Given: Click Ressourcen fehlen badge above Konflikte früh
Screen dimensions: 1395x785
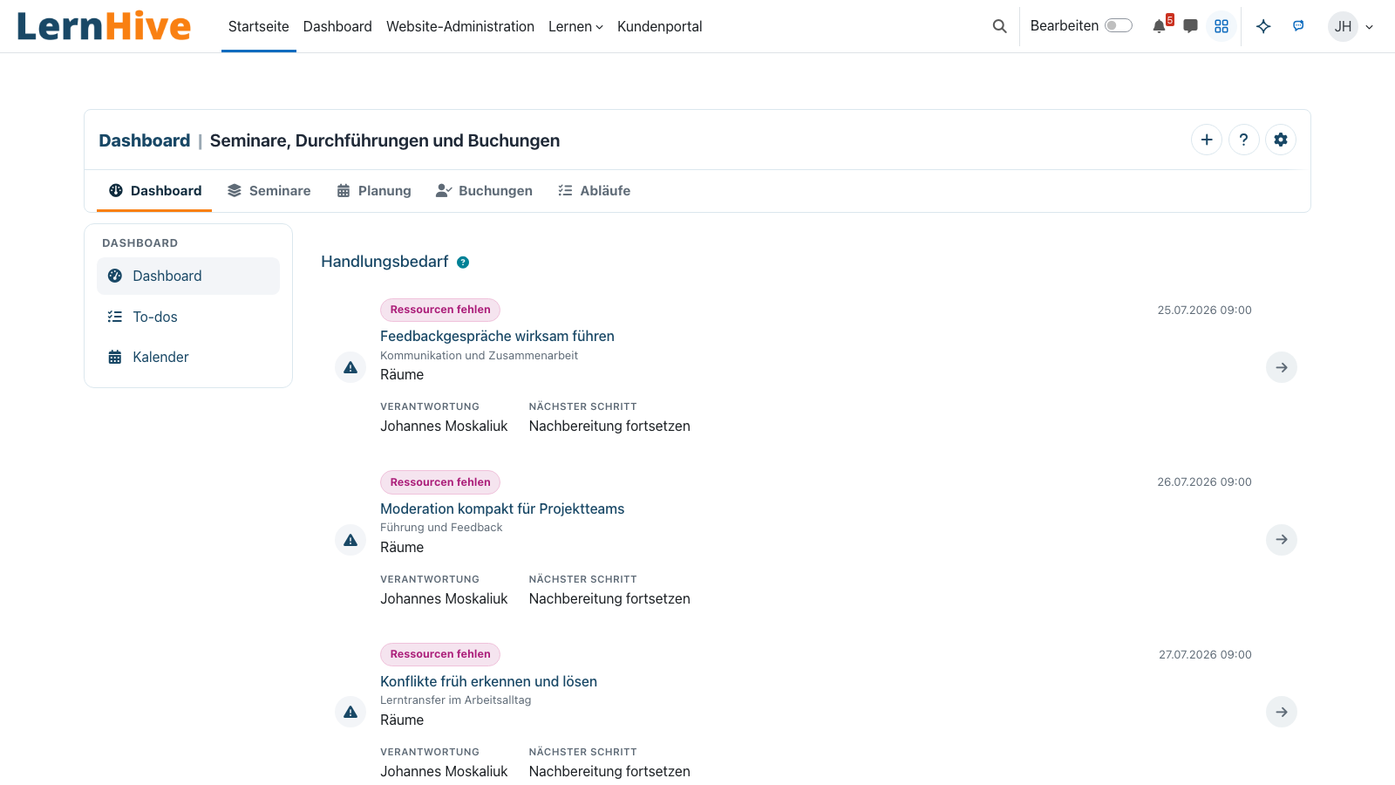Looking at the screenshot, I should (440, 654).
